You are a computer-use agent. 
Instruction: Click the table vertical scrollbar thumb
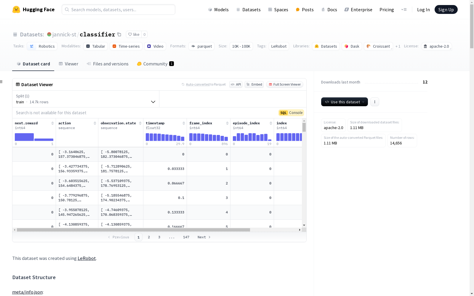pos(304,127)
